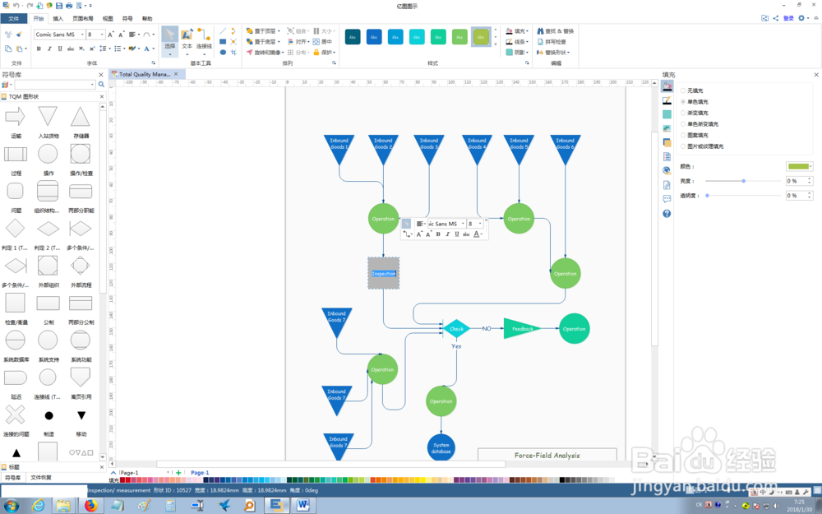
Task: Select the crop tool icon
Action: pos(233,52)
